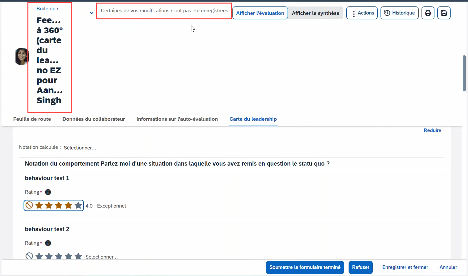The height and width of the screenshot is (276, 468).
Task: Give behaviour test 2 two stars
Action: pos(49,256)
